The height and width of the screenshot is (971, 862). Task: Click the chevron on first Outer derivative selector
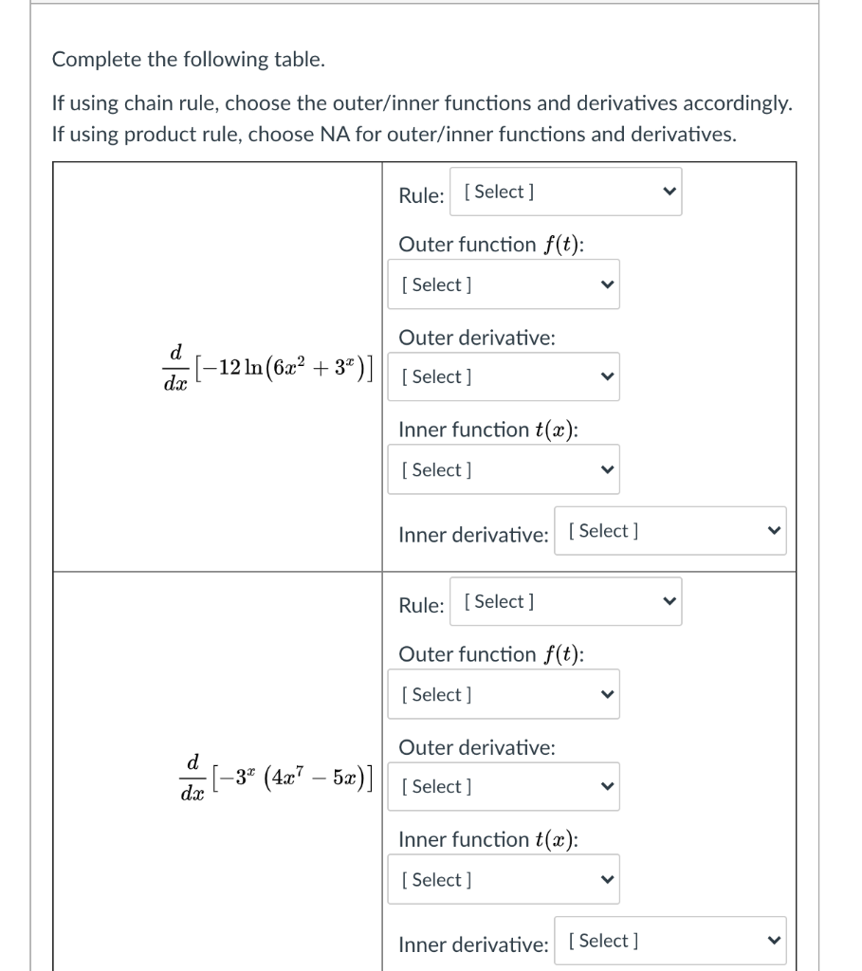(x=606, y=376)
